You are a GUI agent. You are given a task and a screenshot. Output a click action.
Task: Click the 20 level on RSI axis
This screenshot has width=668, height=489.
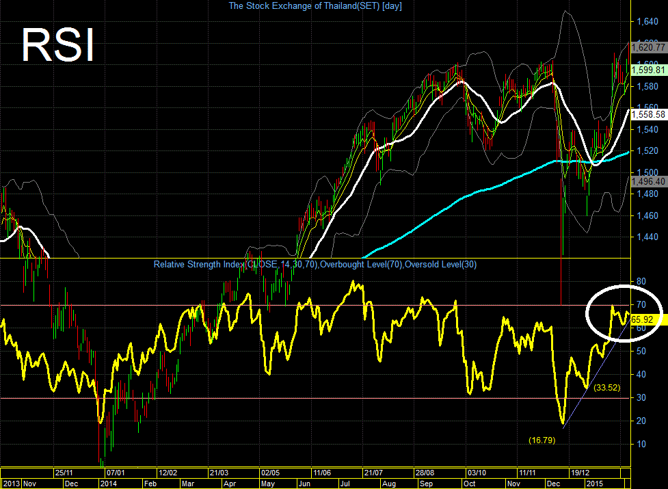pyautogui.click(x=641, y=421)
